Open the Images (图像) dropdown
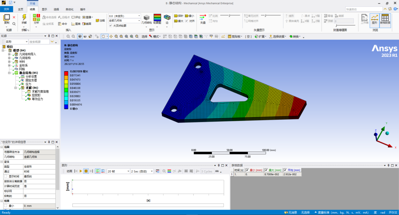 pos(88,17)
